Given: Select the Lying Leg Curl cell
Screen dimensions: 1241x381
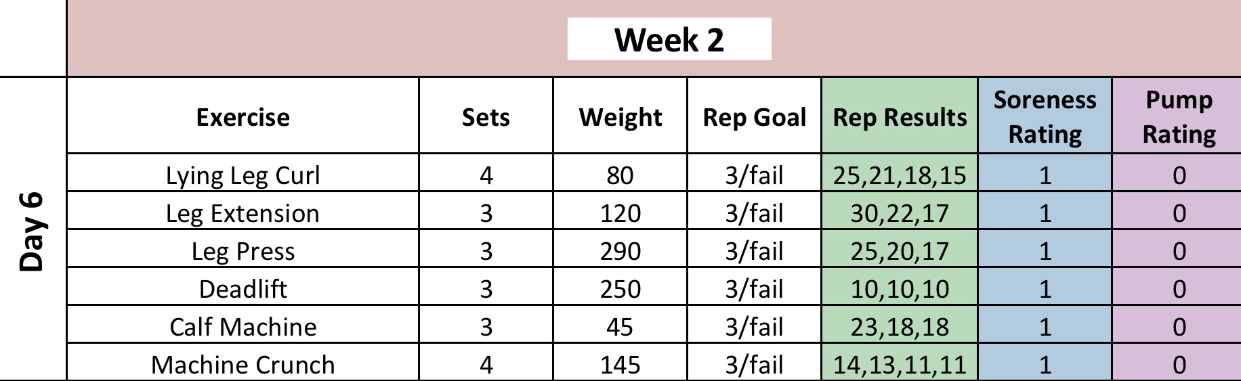Looking at the screenshot, I should coord(243,175).
